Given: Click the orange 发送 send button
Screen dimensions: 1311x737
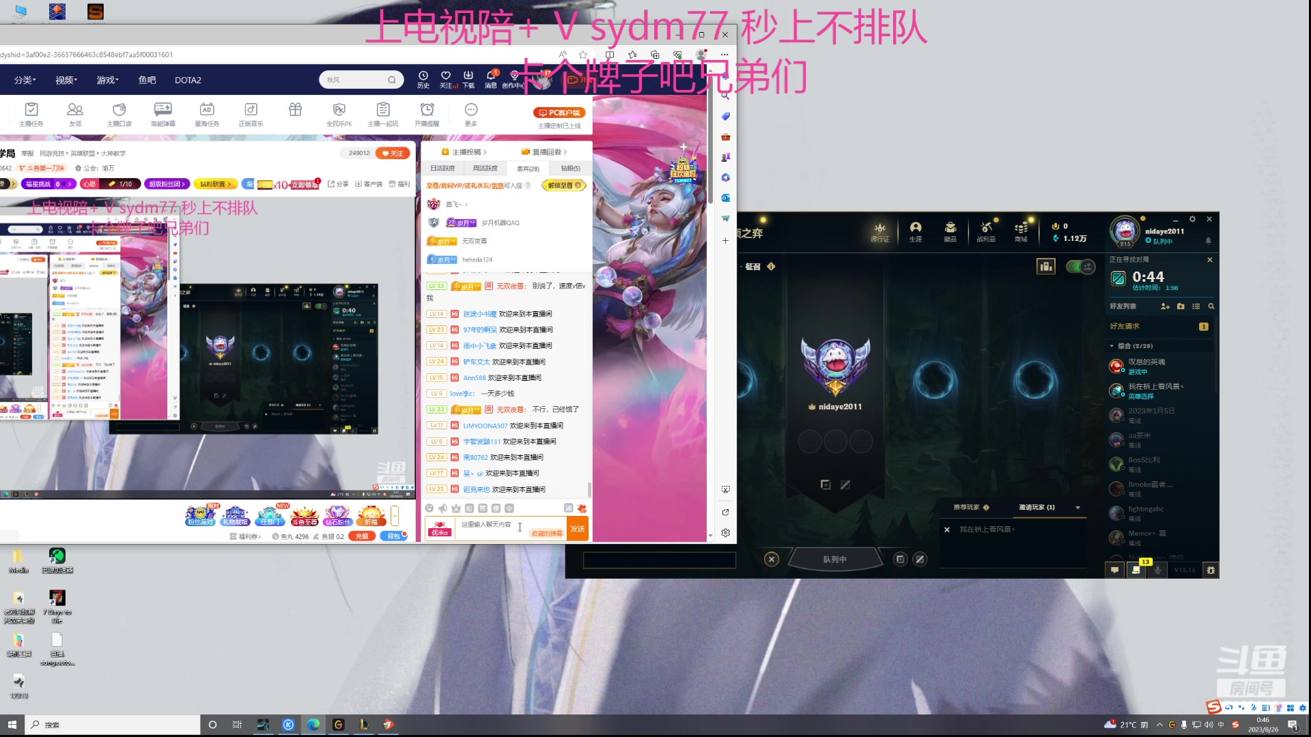Looking at the screenshot, I should point(578,529).
